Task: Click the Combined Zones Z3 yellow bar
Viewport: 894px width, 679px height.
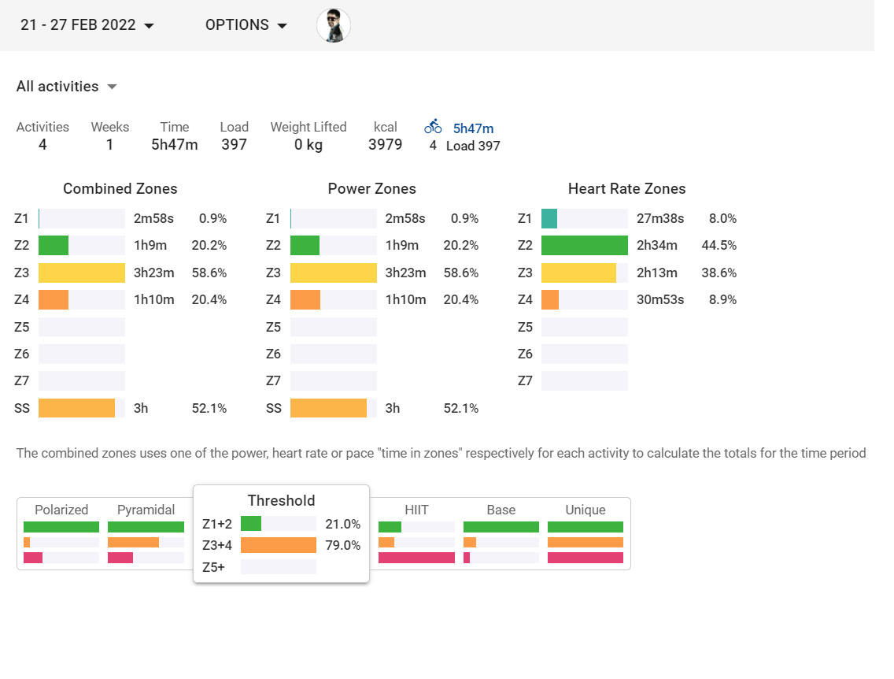Action: (x=82, y=273)
